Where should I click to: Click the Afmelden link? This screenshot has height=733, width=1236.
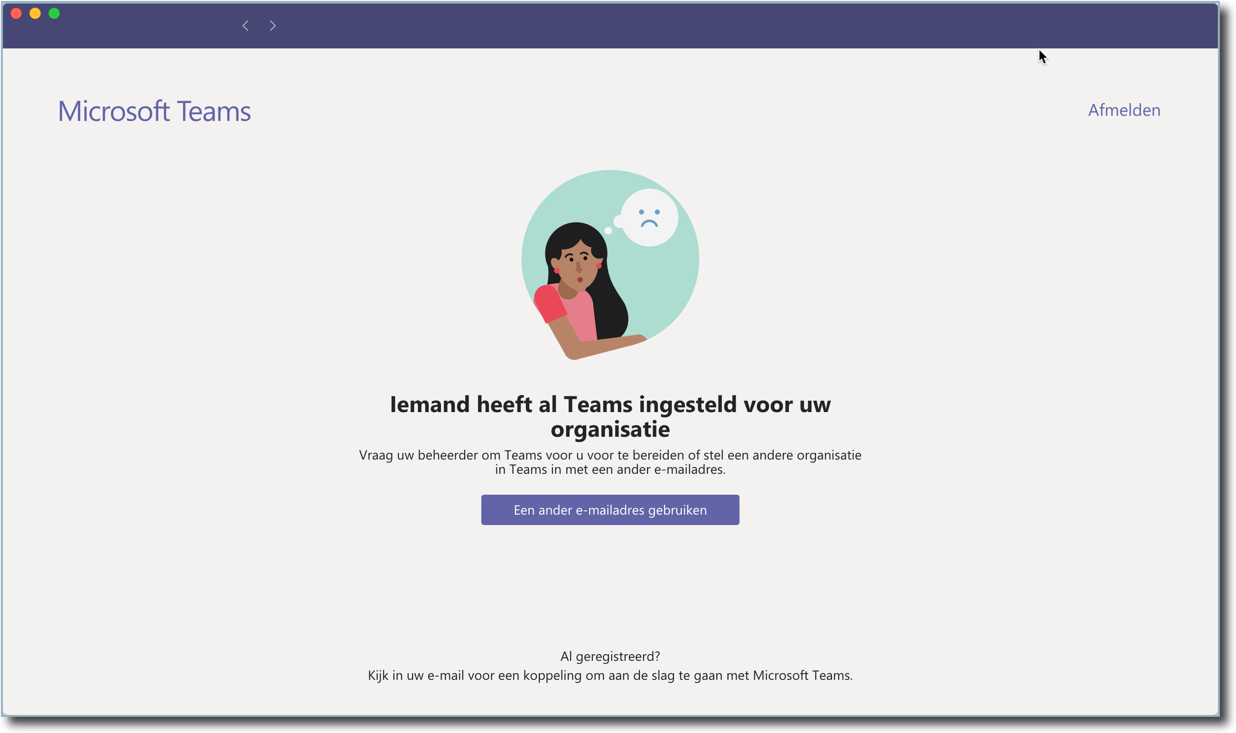(1124, 110)
